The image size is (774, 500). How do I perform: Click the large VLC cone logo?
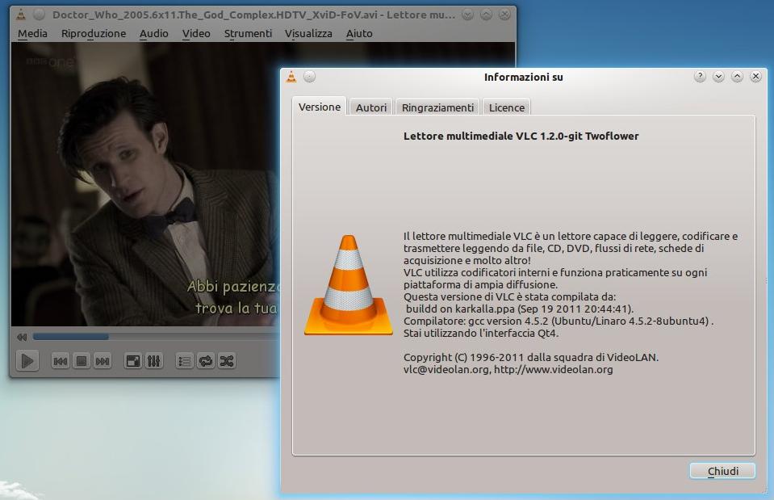[349, 286]
